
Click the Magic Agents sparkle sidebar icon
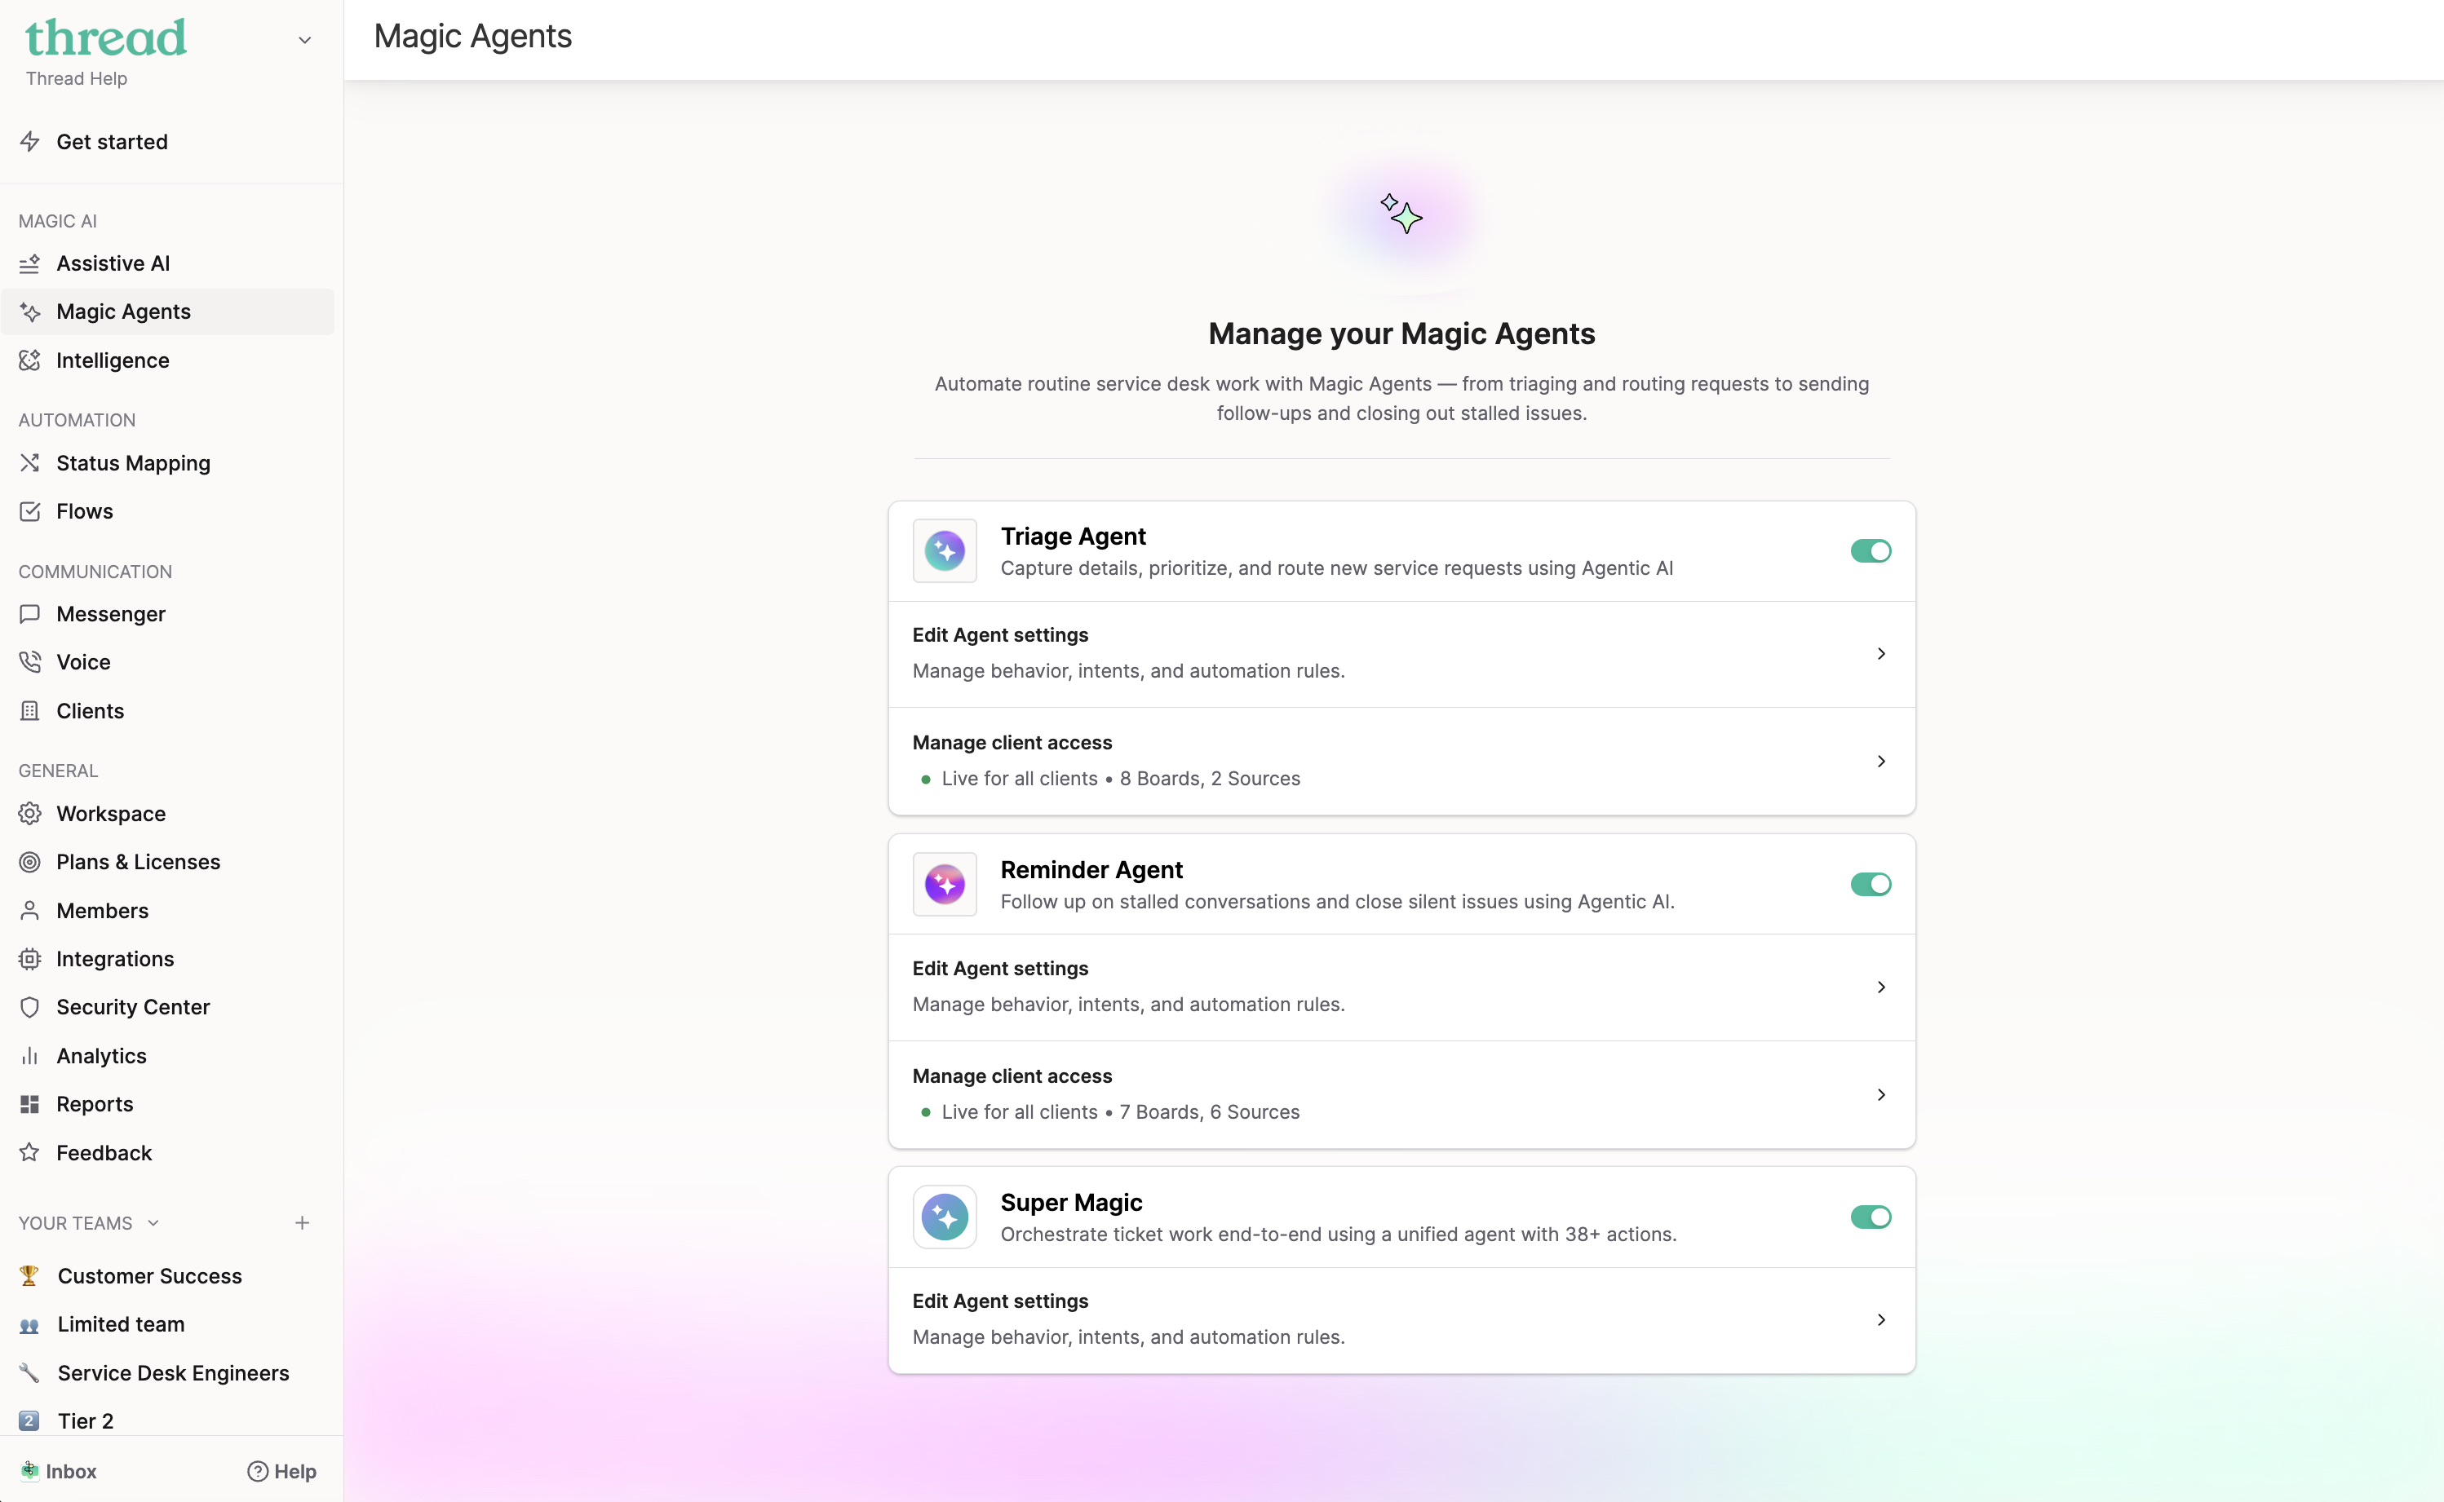coord(30,312)
